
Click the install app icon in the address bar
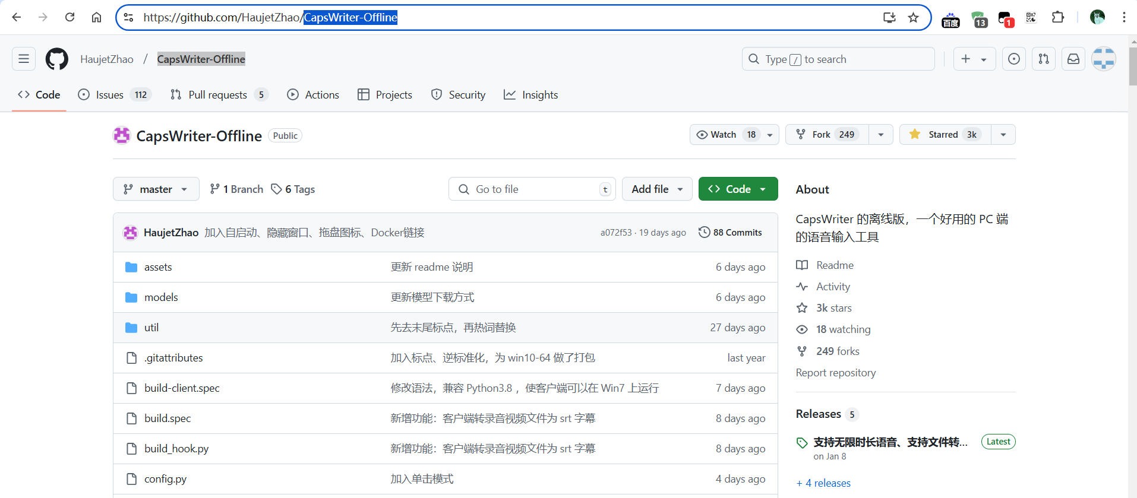(889, 17)
